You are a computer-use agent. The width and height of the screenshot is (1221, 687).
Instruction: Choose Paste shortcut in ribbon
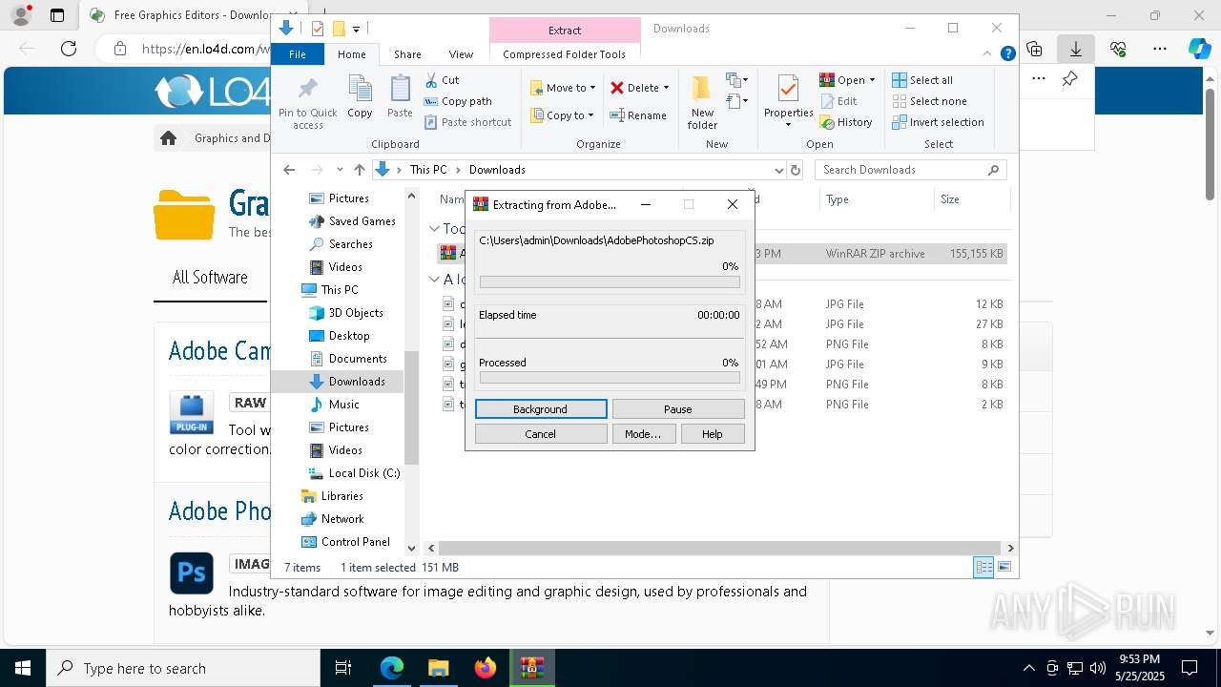(x=467, y=122)
